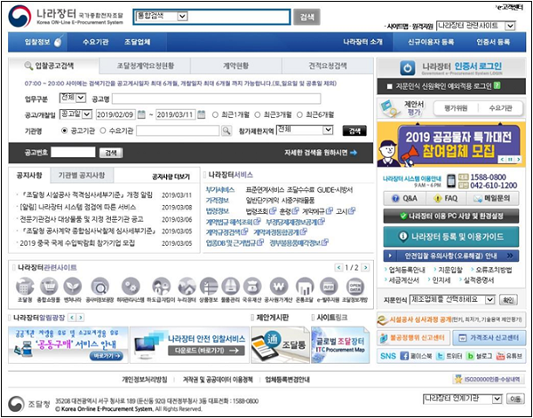Open the 하자관리시스템 gears icon
The width and height of the screenshot is (533, 418).
coord(131,287)
